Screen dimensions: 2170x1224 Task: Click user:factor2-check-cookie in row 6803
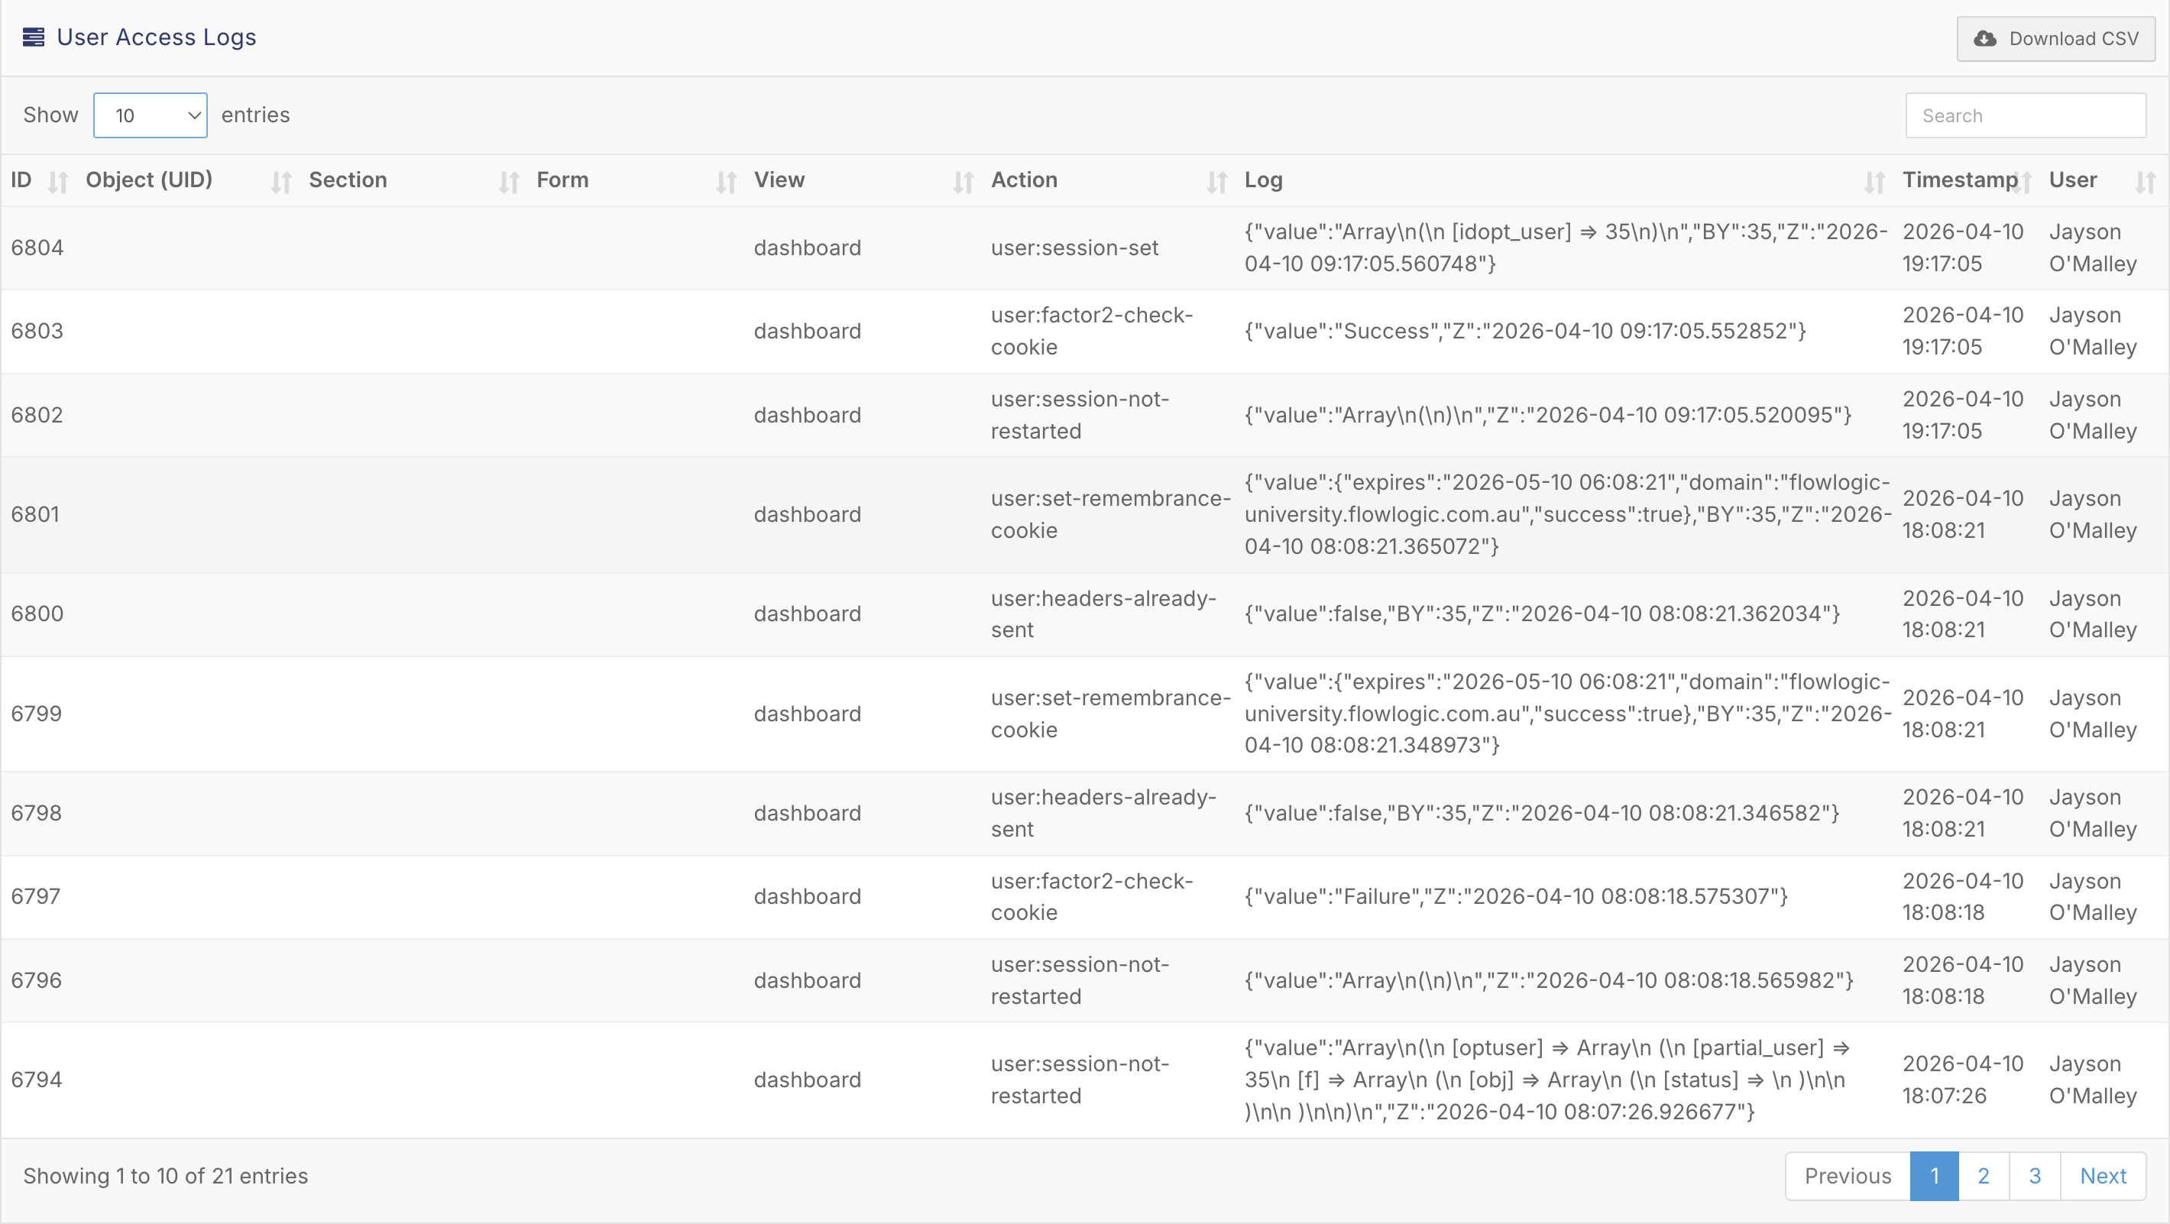point(1092,331)
